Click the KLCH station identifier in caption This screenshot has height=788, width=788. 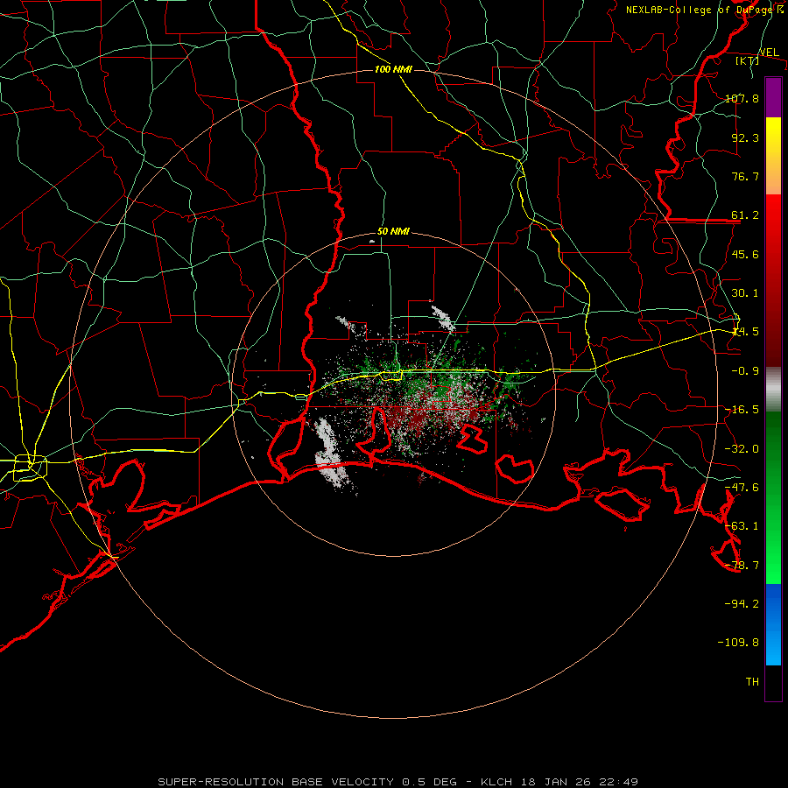(496, 782)
